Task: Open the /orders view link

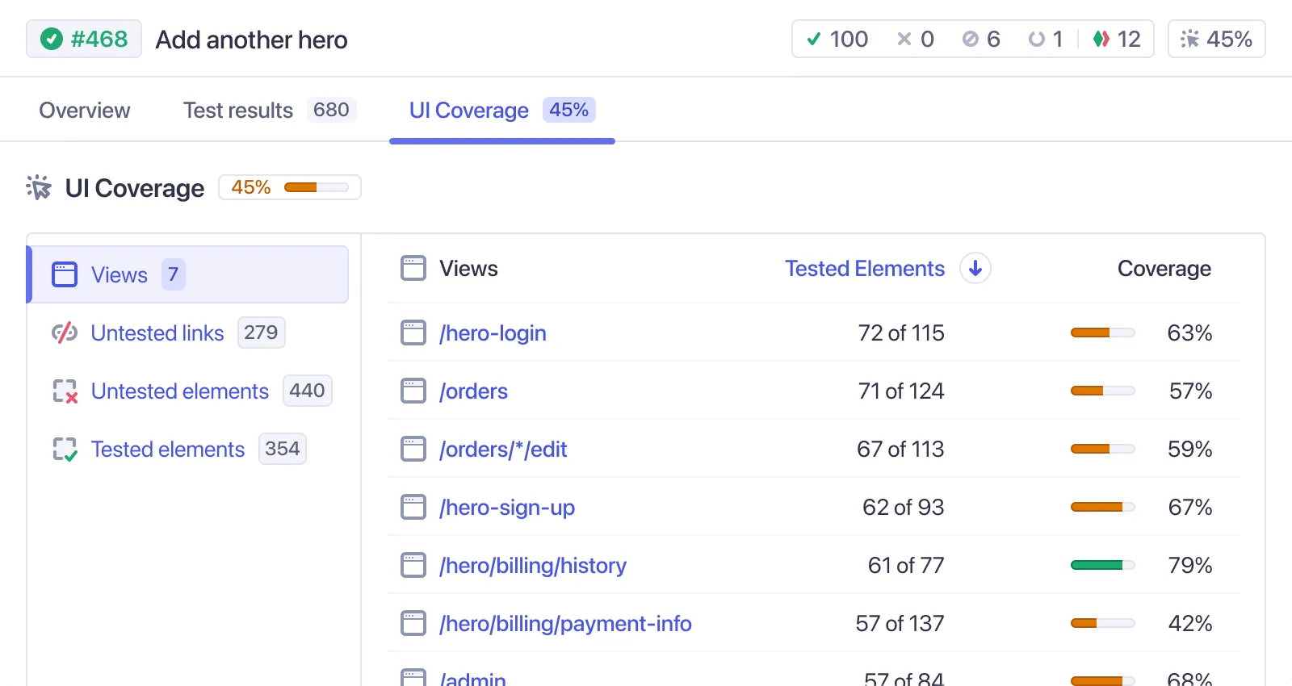Action: tap(473, 391)
